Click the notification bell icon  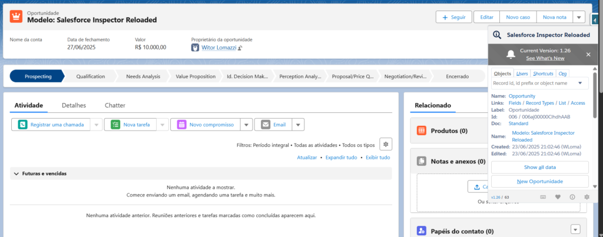tap(511, 55)
